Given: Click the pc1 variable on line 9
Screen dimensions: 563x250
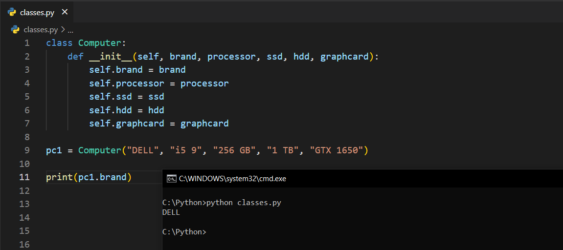Looking at the screenshot, I should pos(54,150).
